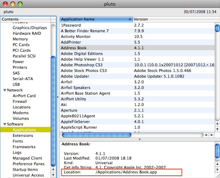Click the Version column header
Viewport: 220px width, 178px height.
(x=176, y=19)
